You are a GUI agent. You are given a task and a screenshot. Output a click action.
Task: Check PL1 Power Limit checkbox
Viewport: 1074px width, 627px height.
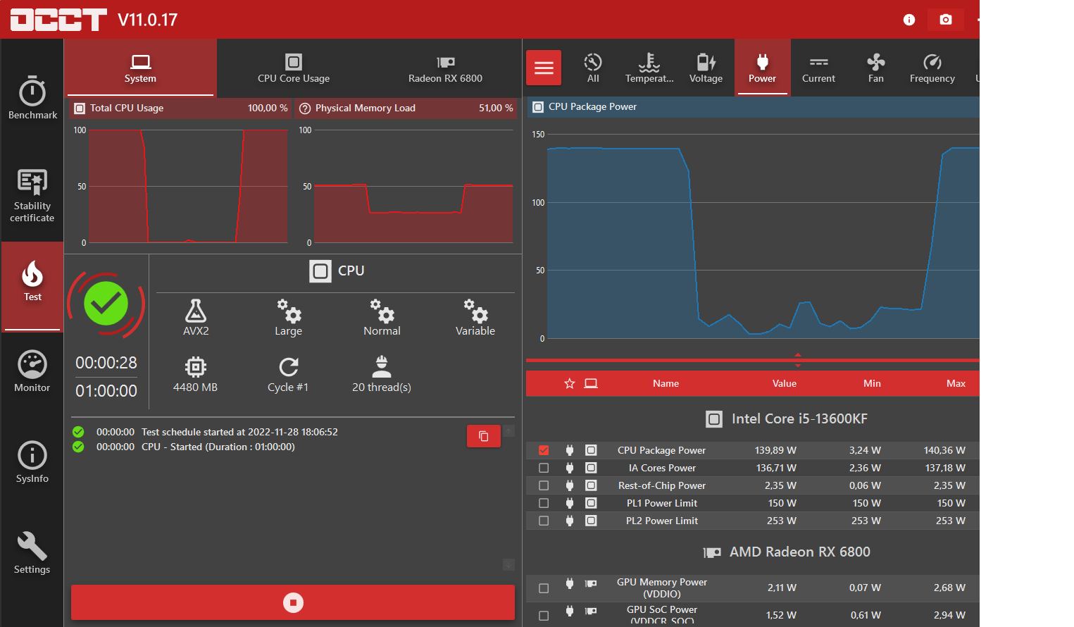coord(544,503)
